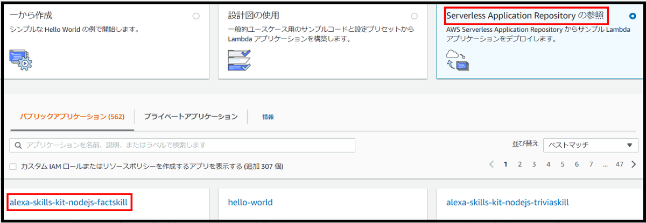Select page 1 in pagination

505,164
